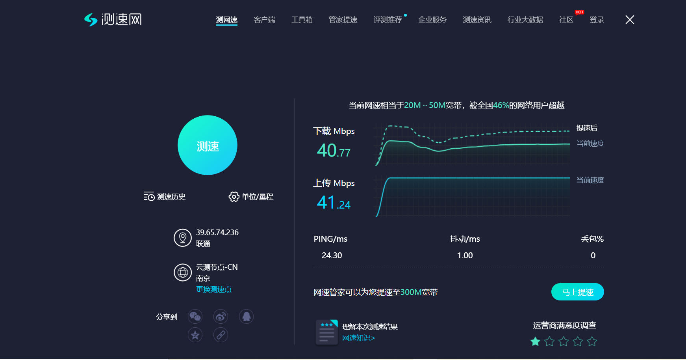Viewport: 686px width, 360px height.
Task: Open the 网速知识> link
Action: (358, 338)
